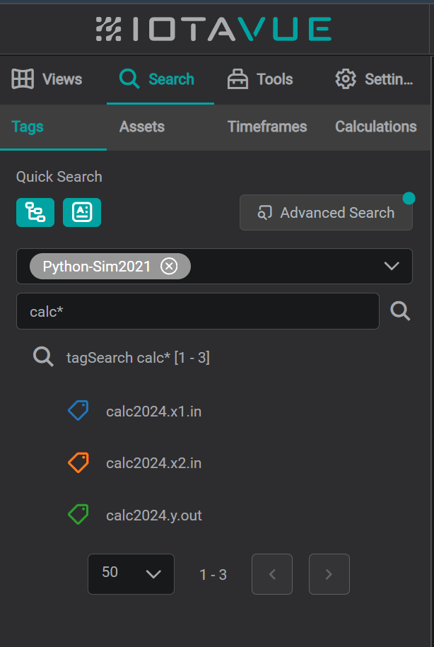Image resolution: width=434 pixels, height=647 pixels.
Task: Open the Tools tab
Action: click(260, 78)
